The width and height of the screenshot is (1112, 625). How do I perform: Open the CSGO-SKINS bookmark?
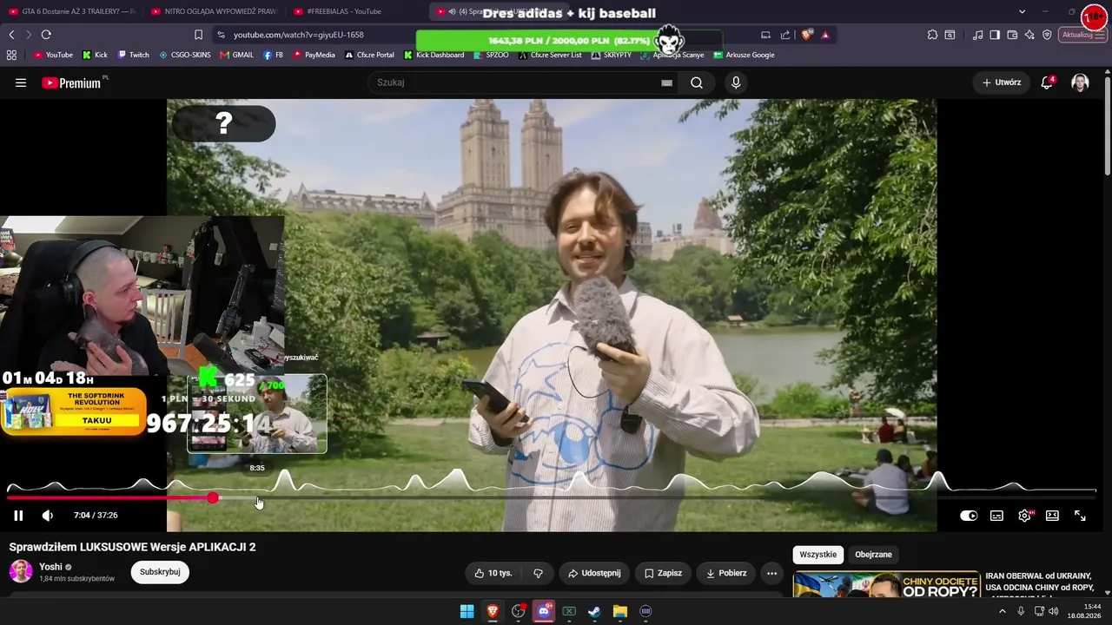click(185, 55)
